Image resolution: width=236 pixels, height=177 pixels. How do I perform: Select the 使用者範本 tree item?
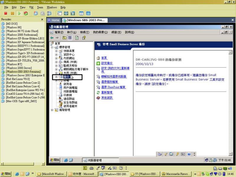tap(70, 106)
